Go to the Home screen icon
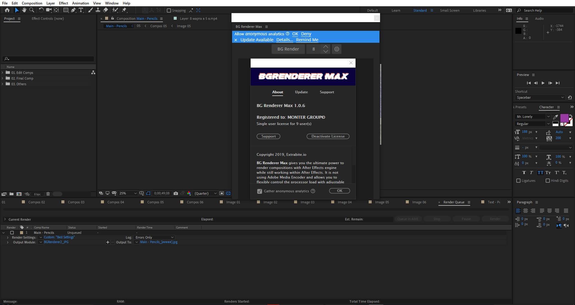Viewport: 575px width, 305px height. 7,10
